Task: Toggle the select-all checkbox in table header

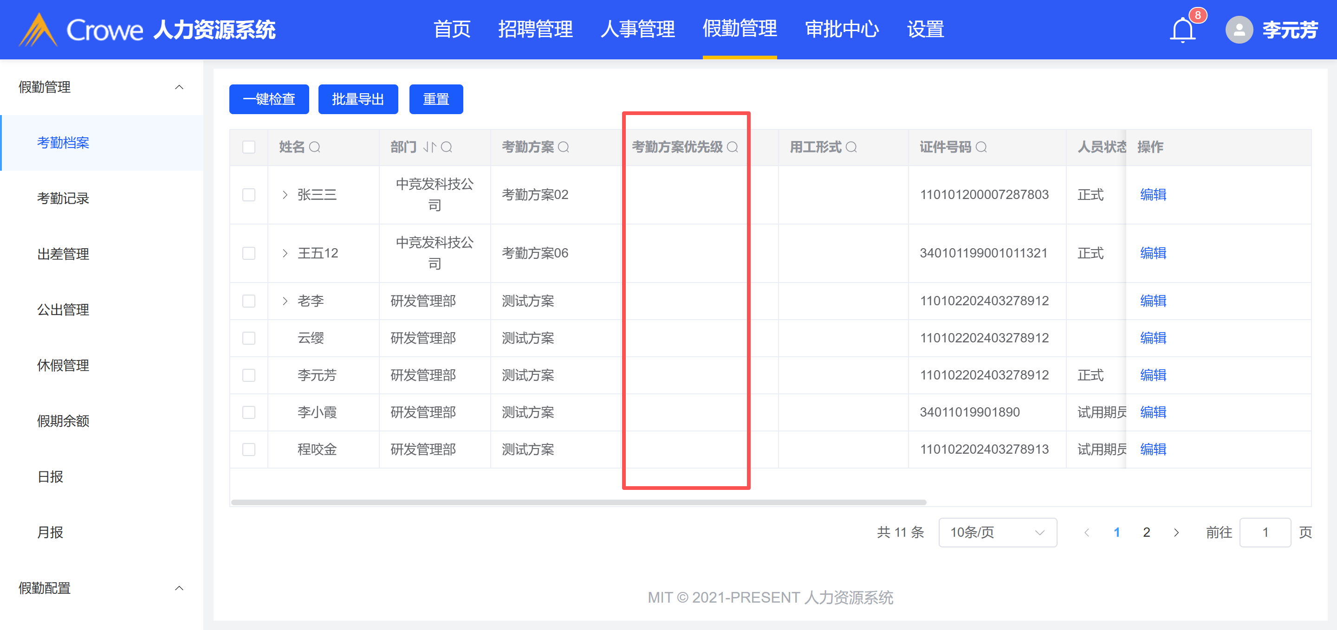Action: click(x=249, y=147)
